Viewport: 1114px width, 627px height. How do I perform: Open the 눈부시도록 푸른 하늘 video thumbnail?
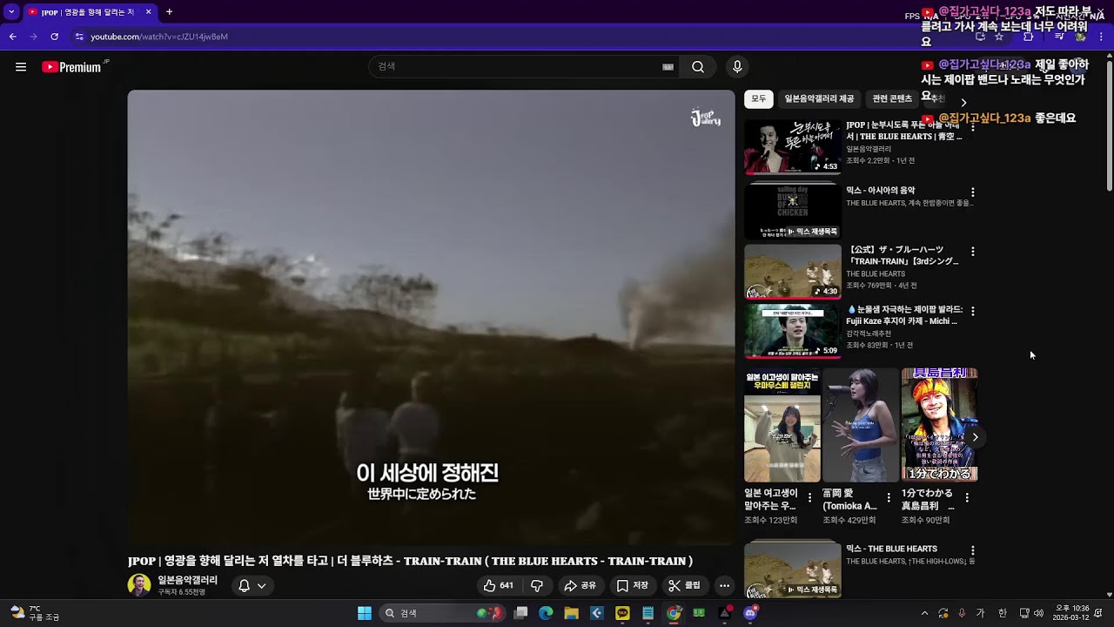(x=793, y=147)
